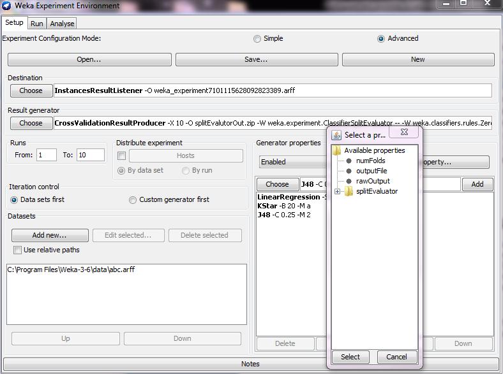Open the Enabled generator properties dropdown
The image size is (503, 374).
[292, 162]
